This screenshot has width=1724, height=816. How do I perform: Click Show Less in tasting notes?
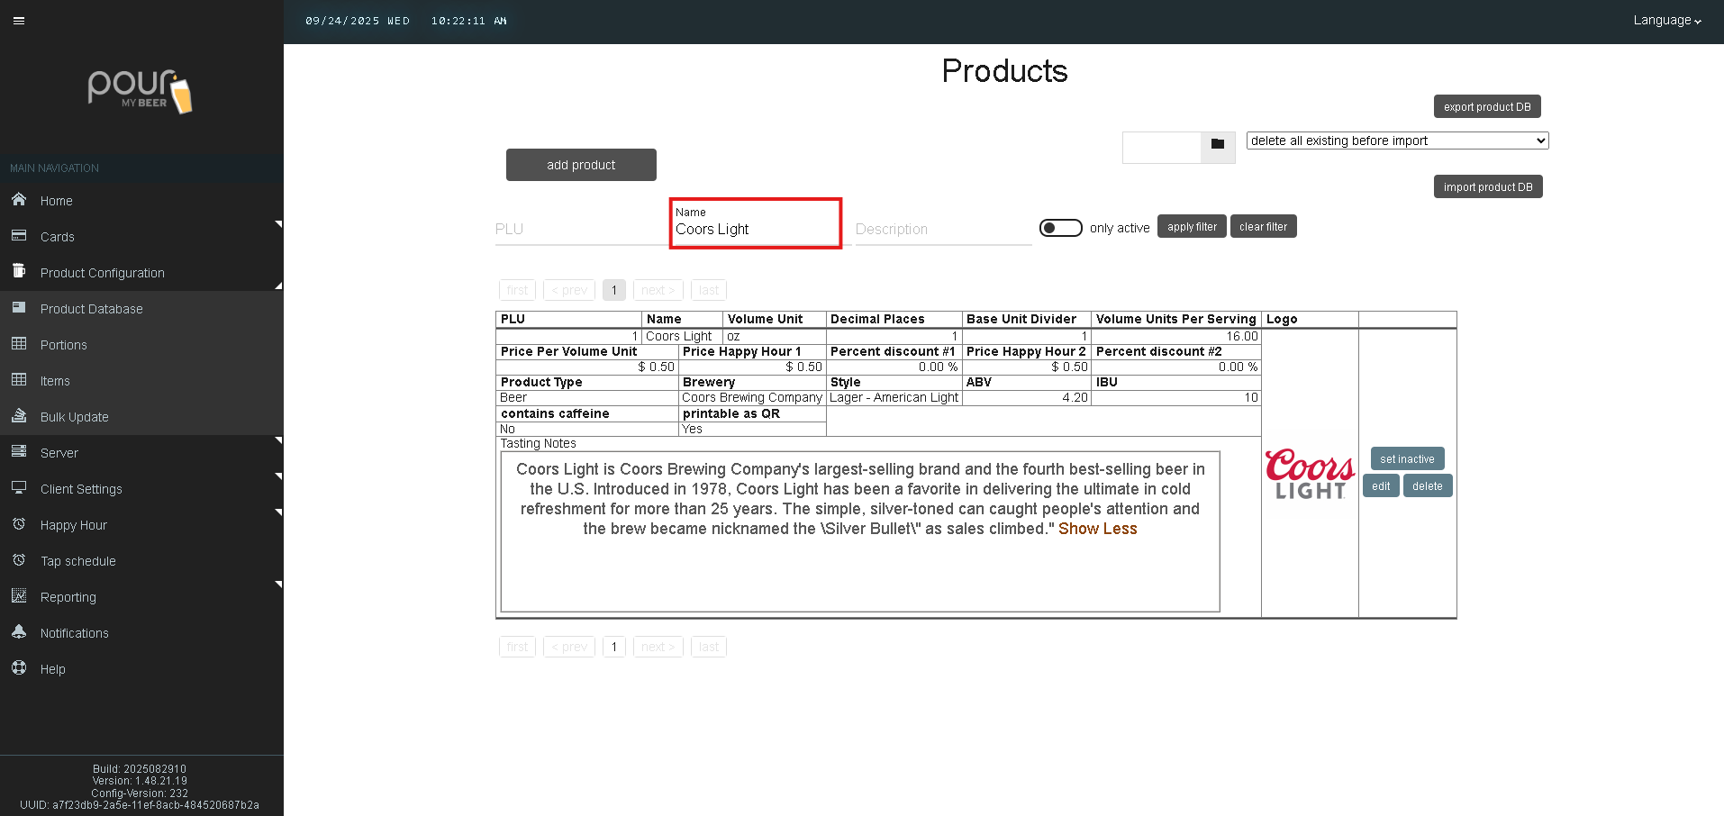click(x=1097, y=529)
